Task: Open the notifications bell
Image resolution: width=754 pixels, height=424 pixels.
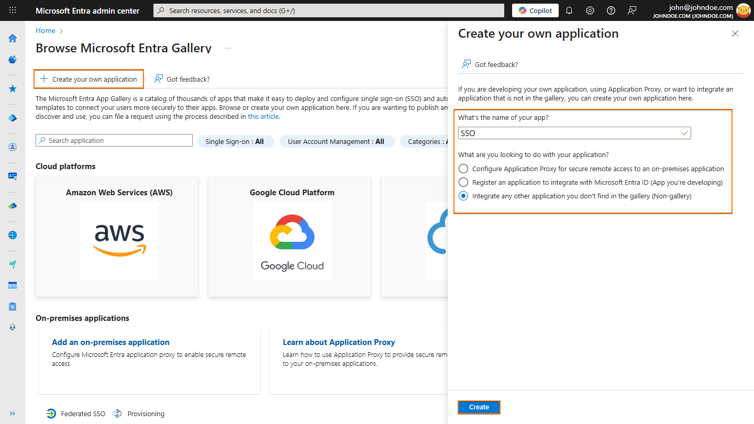Action: click(569, 10)
